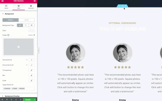
Task: Open the Elementor hamburger menu
Action: (x=3, y=1)
